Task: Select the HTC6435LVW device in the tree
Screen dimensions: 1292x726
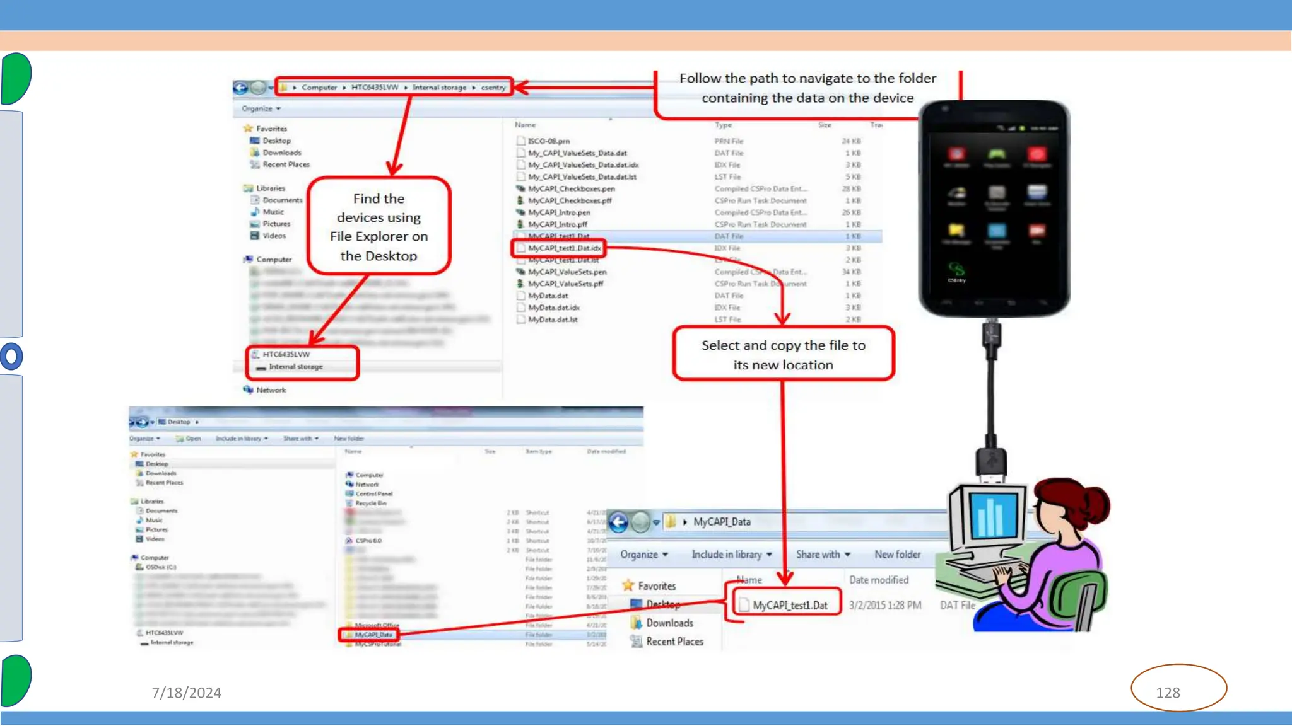Action: click(286, 354)
